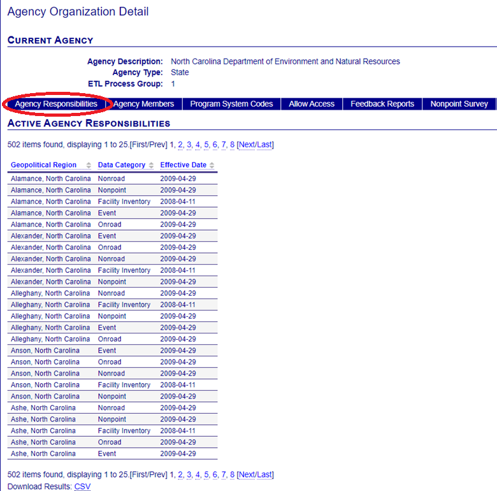The image size is (497, 491).
Task: Click Onroad category in Alamance row
Action: [x=110, y=224]
